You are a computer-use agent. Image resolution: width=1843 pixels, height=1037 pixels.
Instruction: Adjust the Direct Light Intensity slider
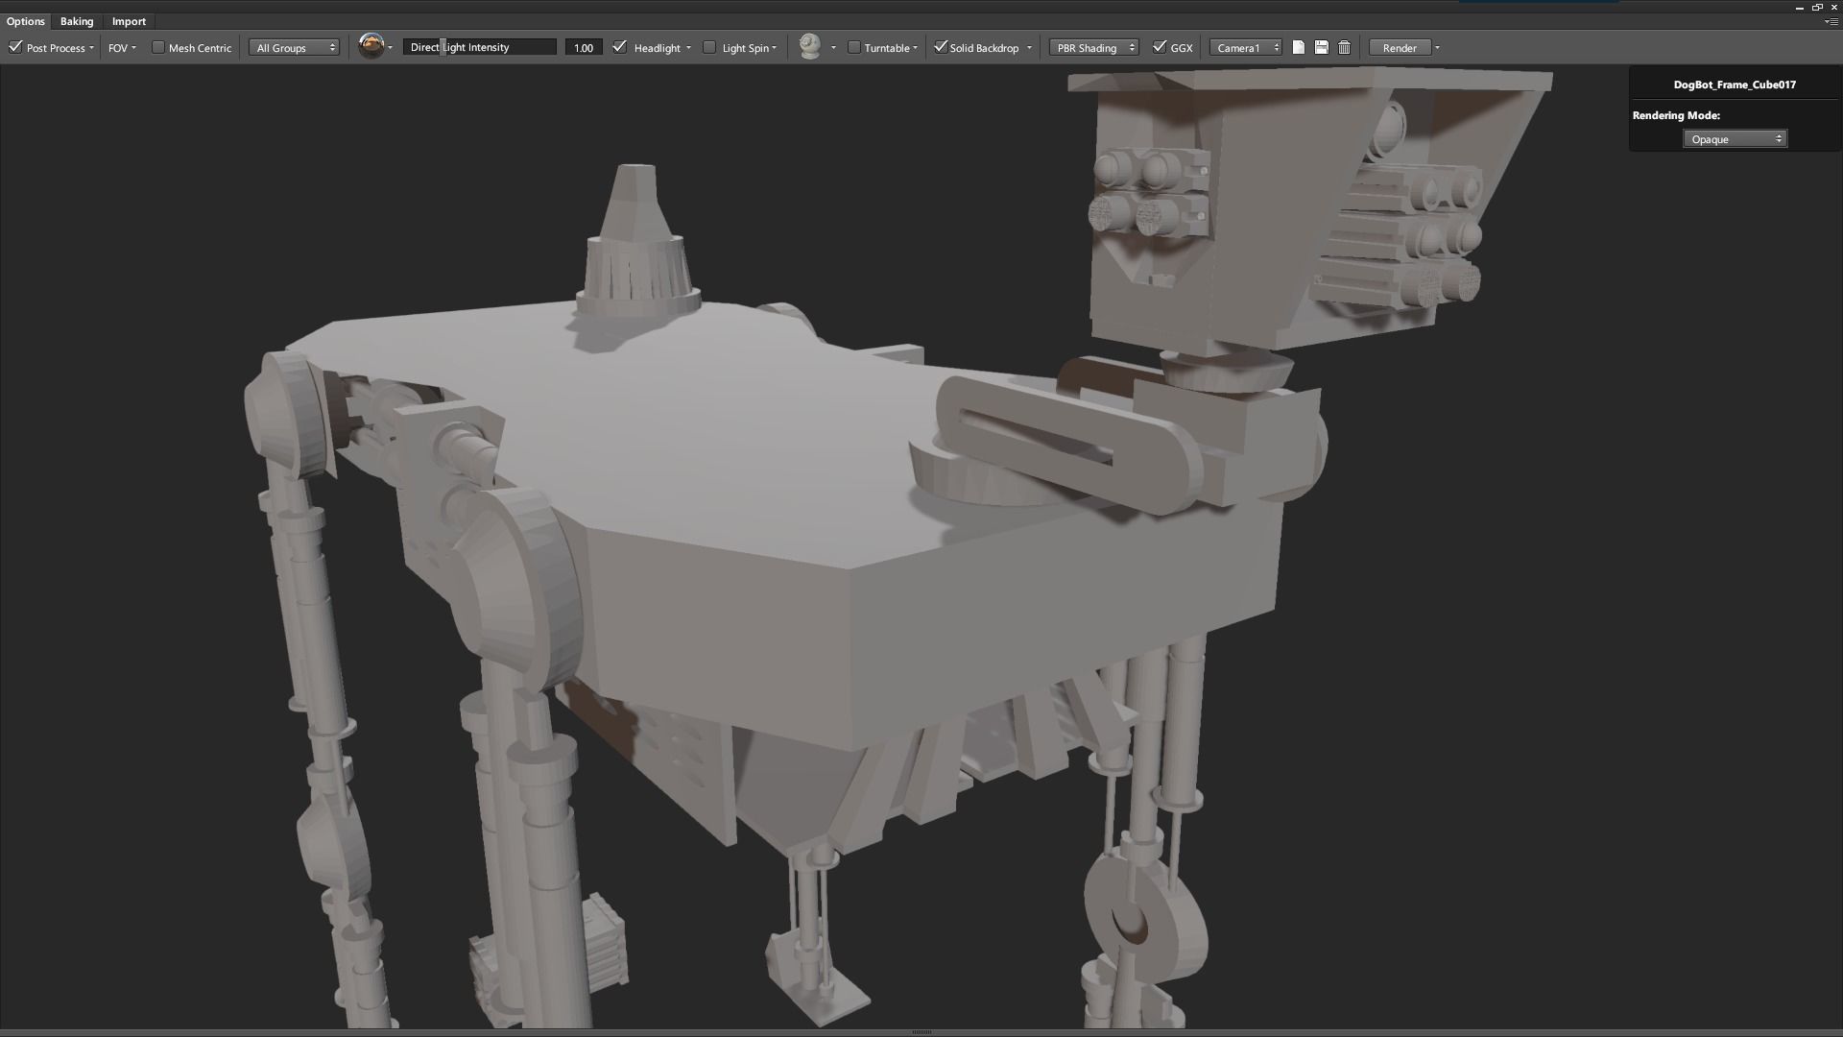[479, 47]
